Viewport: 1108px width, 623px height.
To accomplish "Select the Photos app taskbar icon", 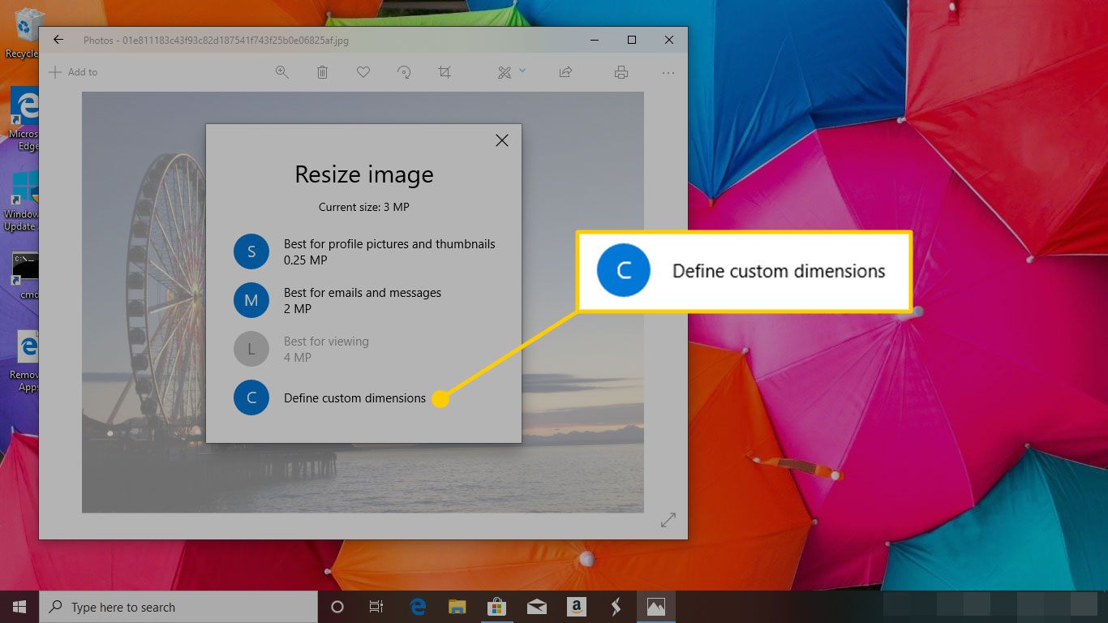I will point(655,607).
